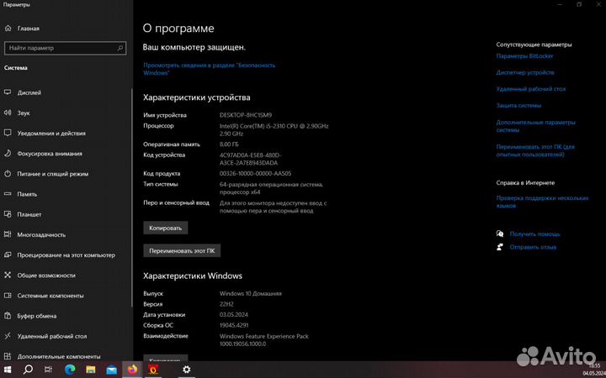Select Буфер обмена in sidebar

coord(36,316)
